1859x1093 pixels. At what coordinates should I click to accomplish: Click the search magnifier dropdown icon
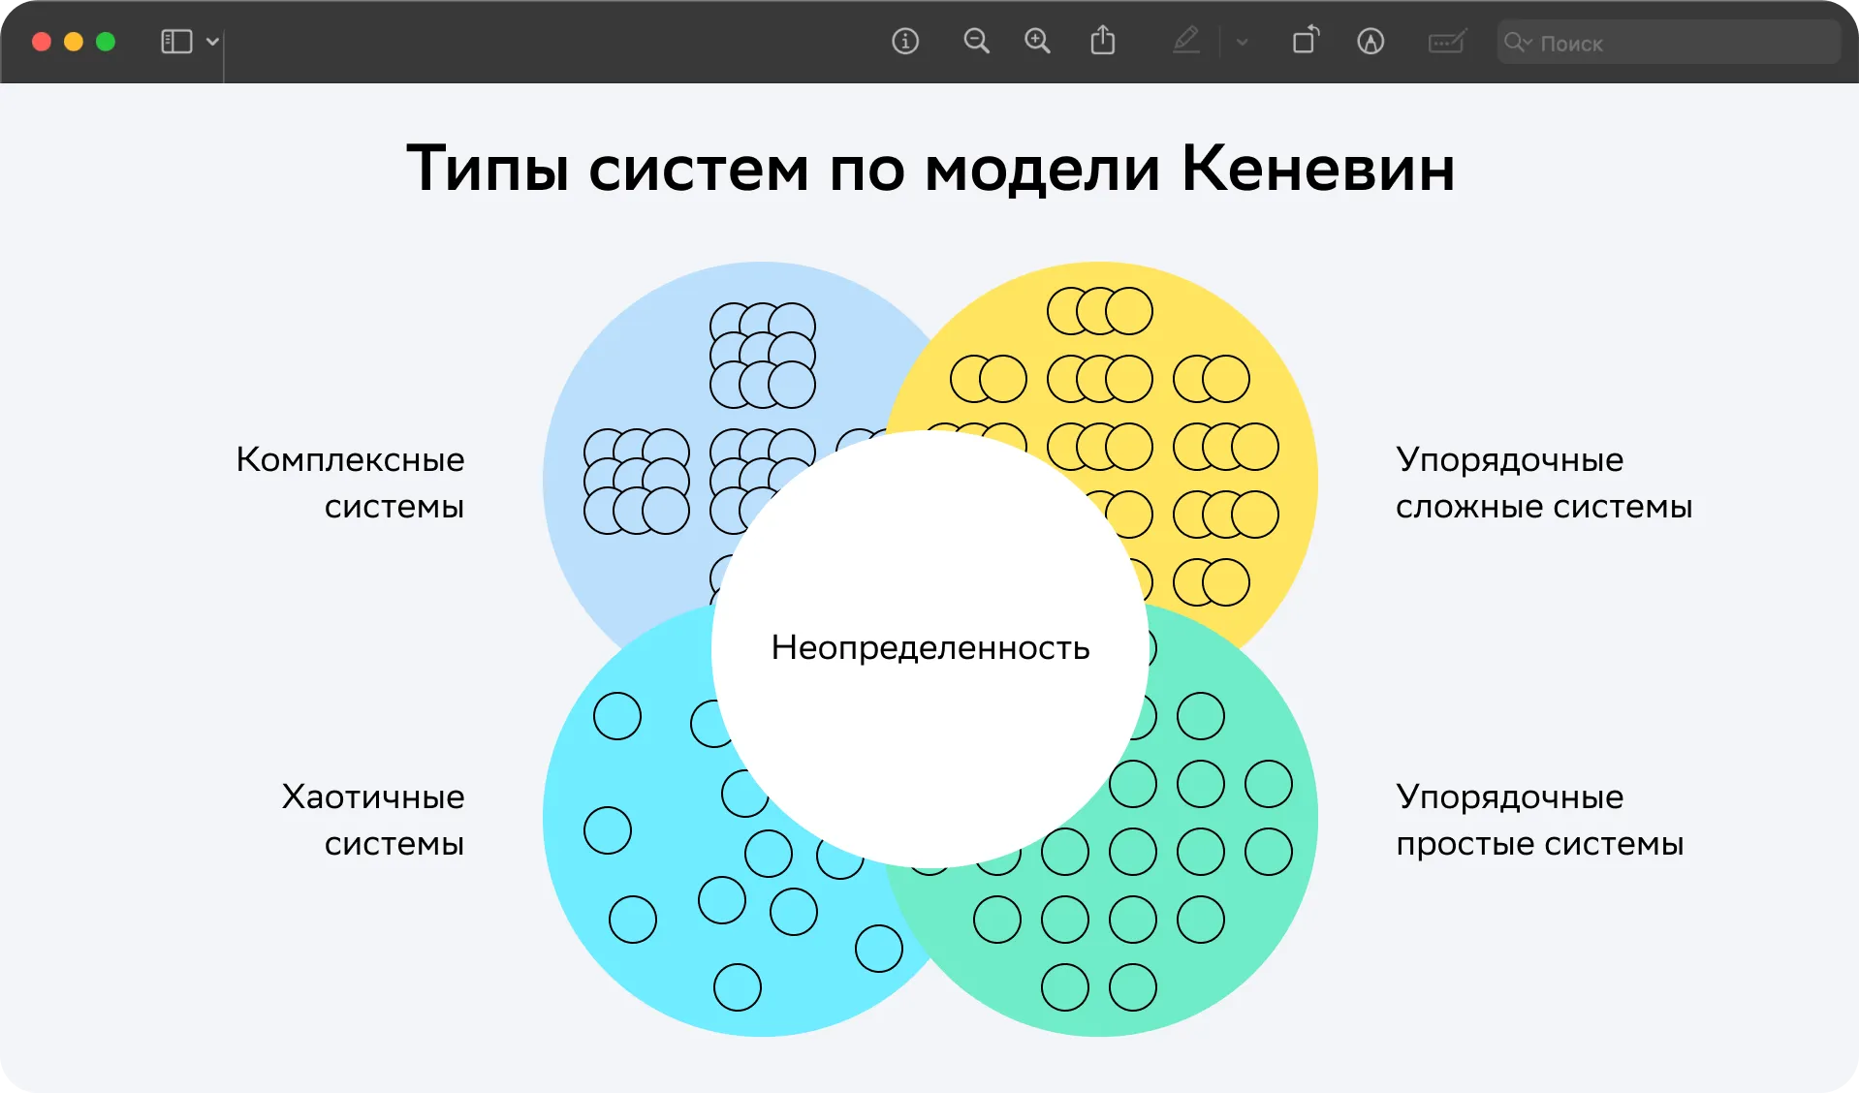tap(1517, 43)
